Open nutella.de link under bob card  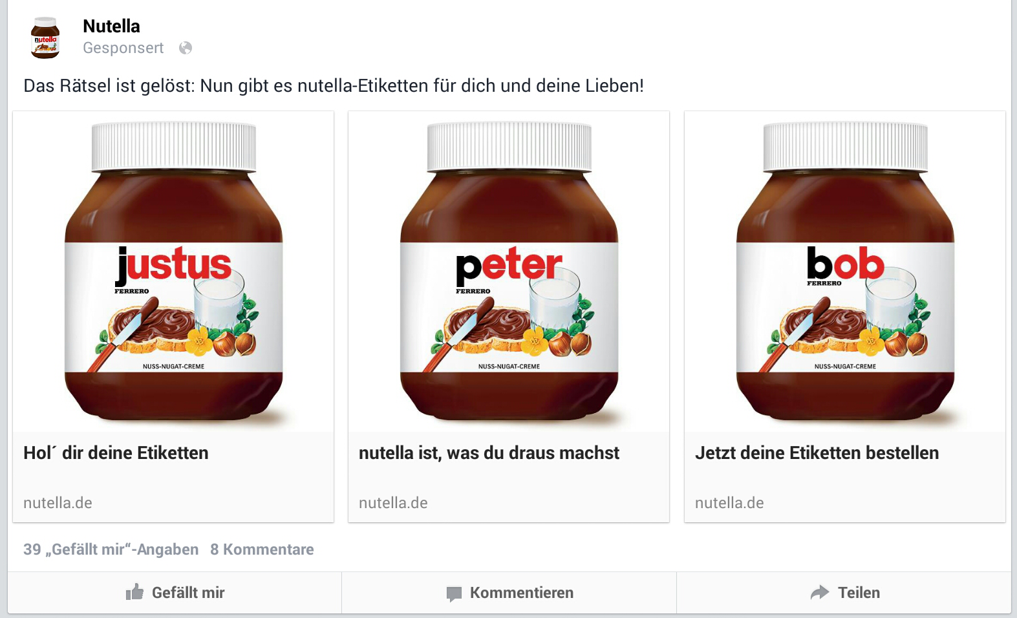click(729, 503)
